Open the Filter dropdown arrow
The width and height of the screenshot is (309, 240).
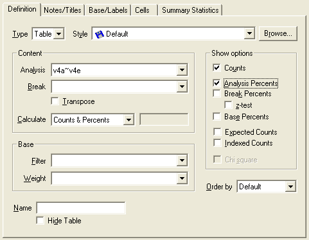[x=182, y=160]
